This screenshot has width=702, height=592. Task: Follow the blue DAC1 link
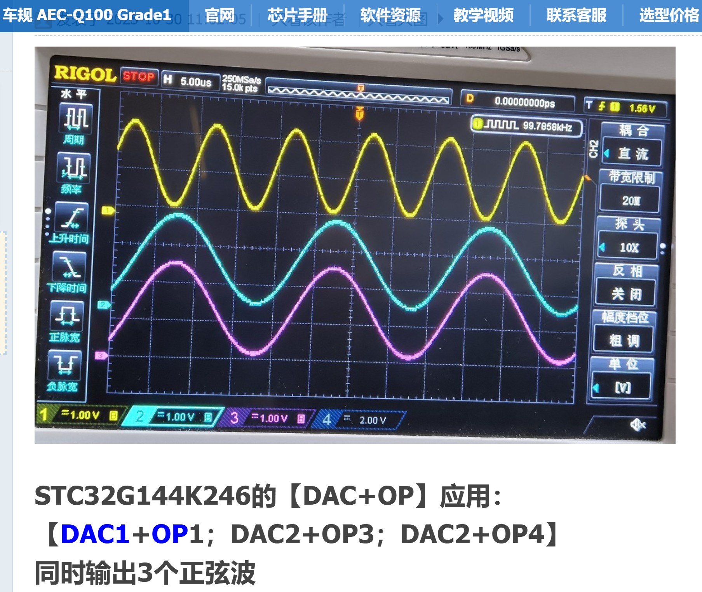pyautogui.click(x=95, y=534)
